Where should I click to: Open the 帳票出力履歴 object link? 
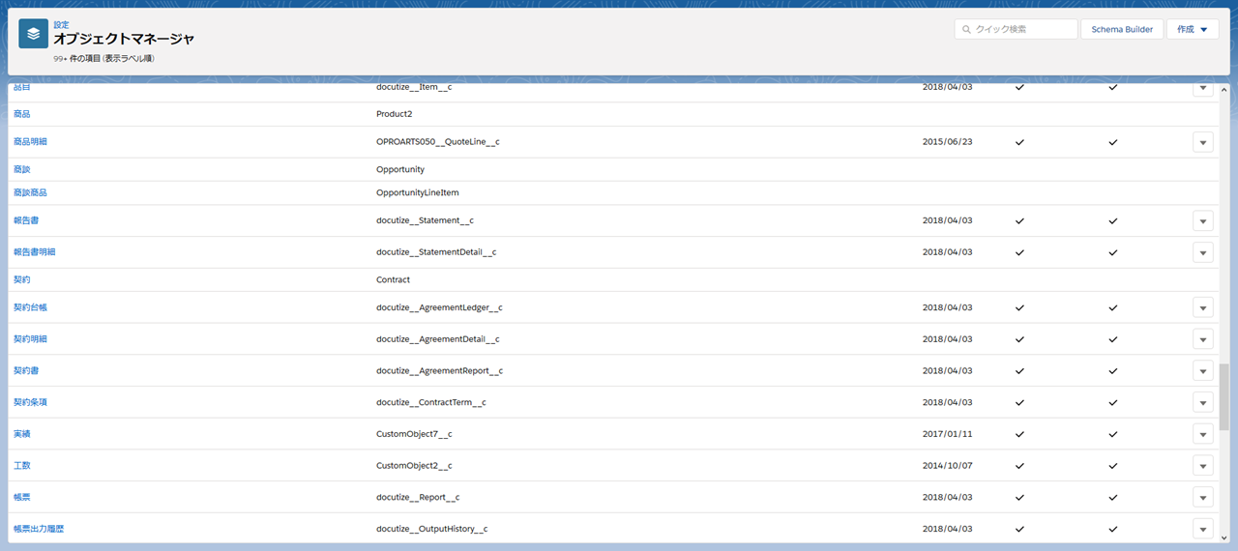click(x=39, y=529)
